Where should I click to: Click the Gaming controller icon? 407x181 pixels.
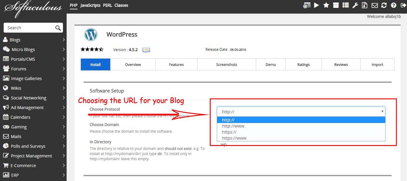click(x=6, y=127)
